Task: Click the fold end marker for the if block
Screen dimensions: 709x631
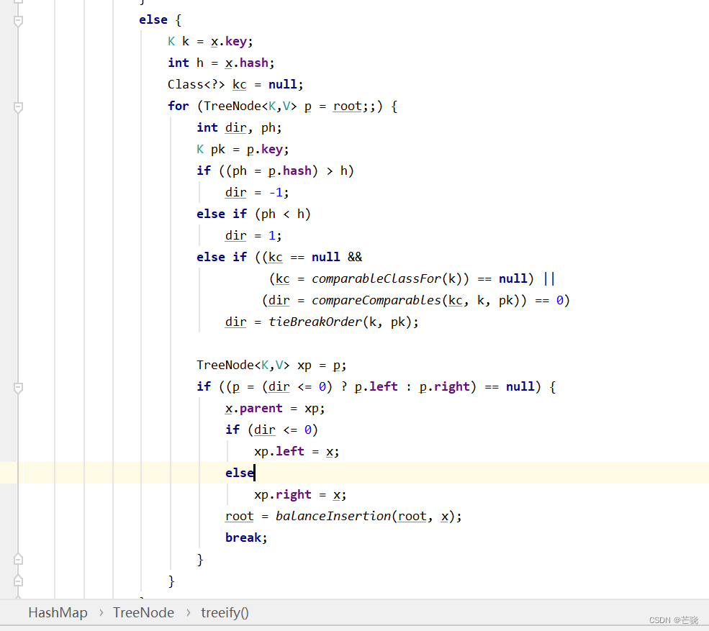Action: [x=18, y=560]
